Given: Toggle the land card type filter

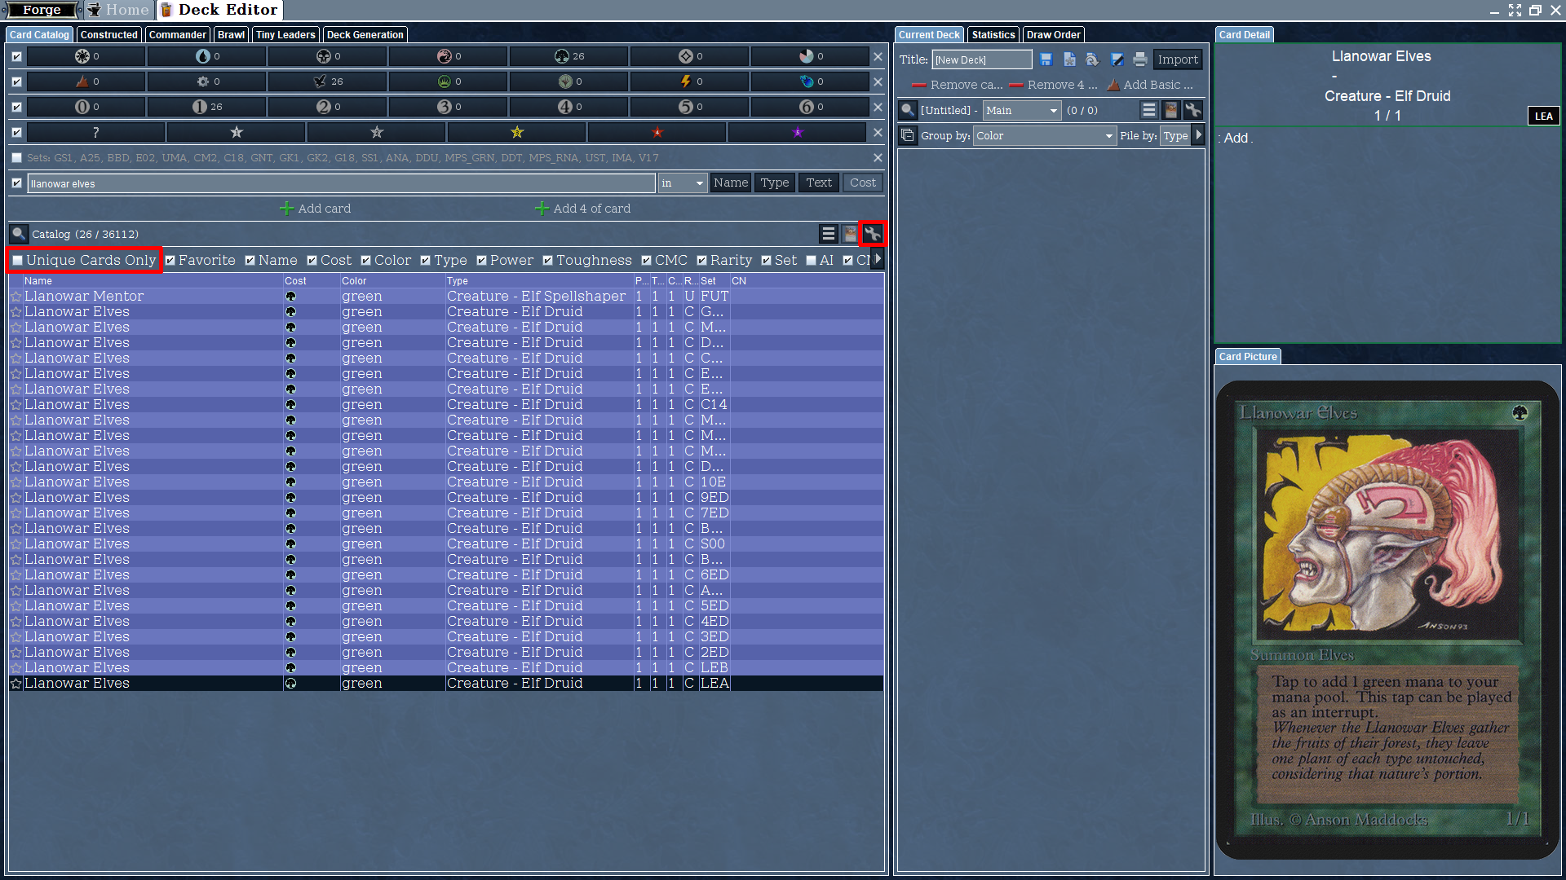Looking at the screenshot, I should (x=86, y=81).
